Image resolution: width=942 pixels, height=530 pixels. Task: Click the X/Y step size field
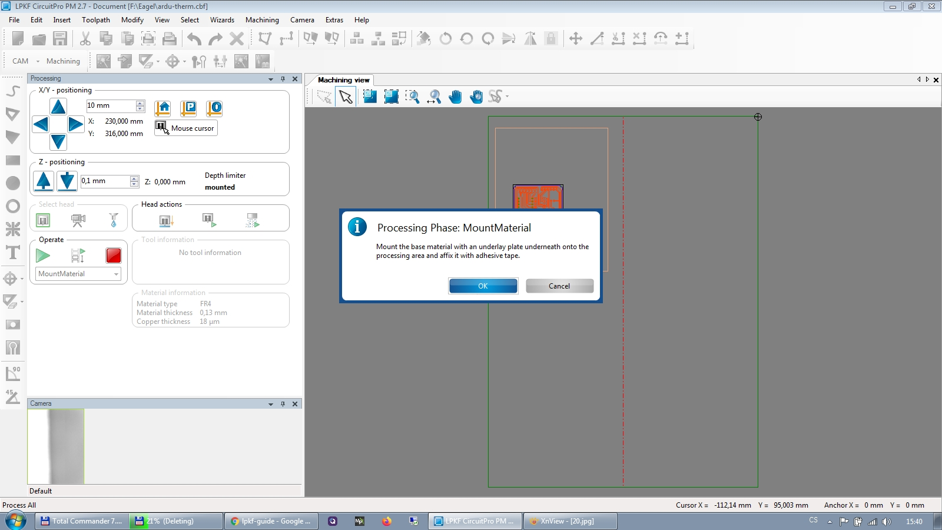[111, 105]
